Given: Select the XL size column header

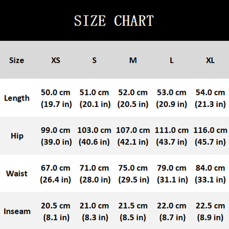Looking at the screenshot, I should pos(210,60).
